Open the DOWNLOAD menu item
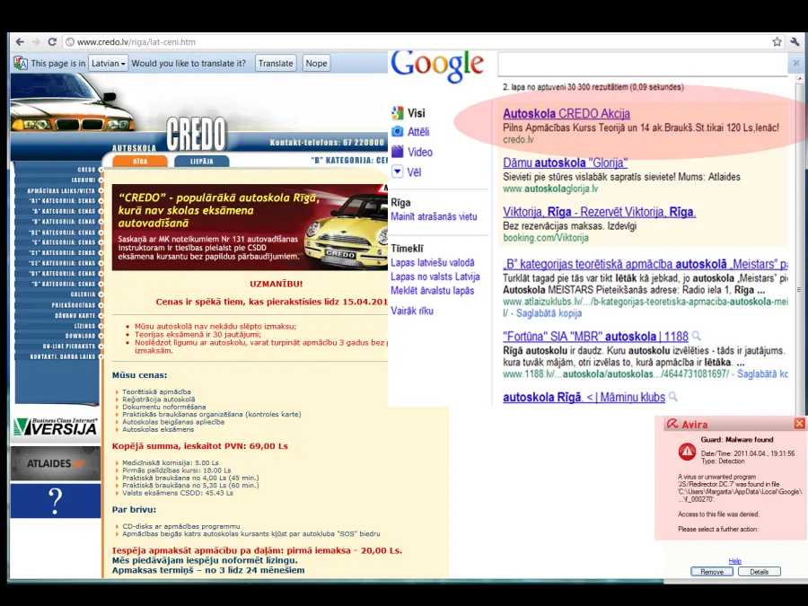The image size is (808, 606). pos(81,336)
